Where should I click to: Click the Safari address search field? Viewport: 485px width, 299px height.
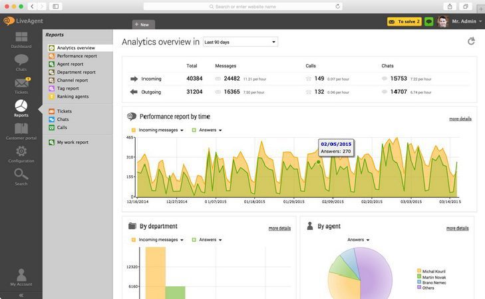[x=242, y=6]
